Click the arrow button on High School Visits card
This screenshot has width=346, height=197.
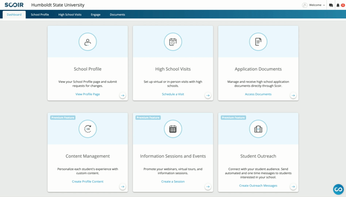tap(208, 96)
